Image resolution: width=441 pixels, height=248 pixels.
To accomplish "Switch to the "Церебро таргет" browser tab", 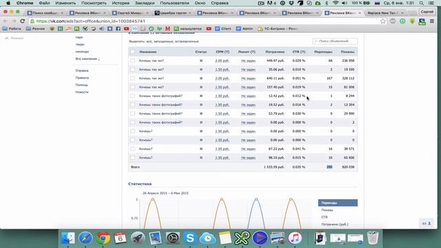I will (173, 13).
